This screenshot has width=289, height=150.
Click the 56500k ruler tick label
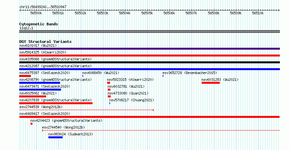coord(36,13)
